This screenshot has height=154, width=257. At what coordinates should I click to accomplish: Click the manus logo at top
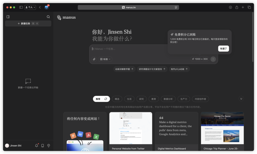point(66,17)
